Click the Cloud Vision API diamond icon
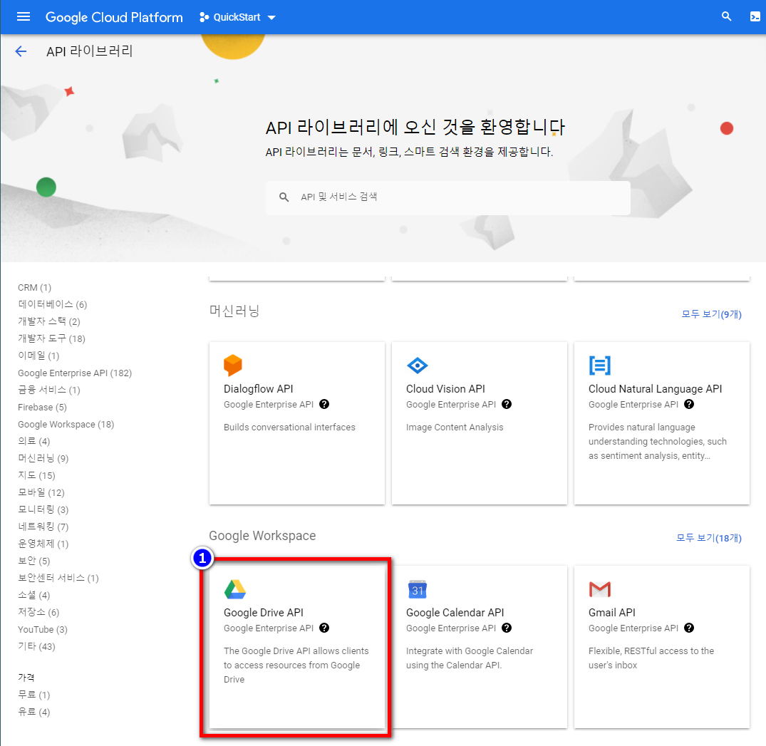Image resolution: width=766 pixels, height=746 pixels. tap(417, 365)
